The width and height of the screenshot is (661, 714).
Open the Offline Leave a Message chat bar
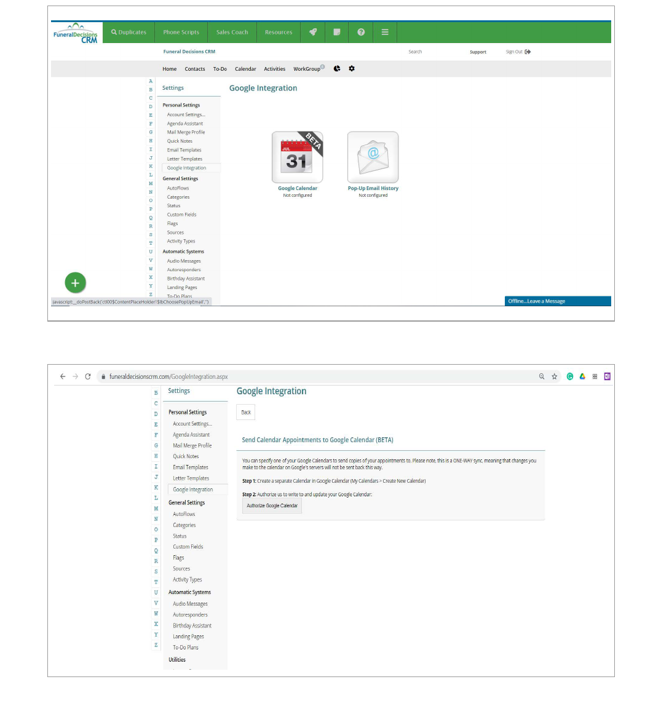pos(557,301)
